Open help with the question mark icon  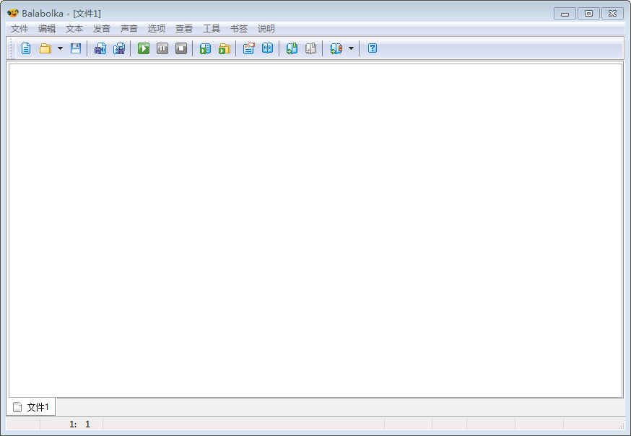[x=373, y=48]
